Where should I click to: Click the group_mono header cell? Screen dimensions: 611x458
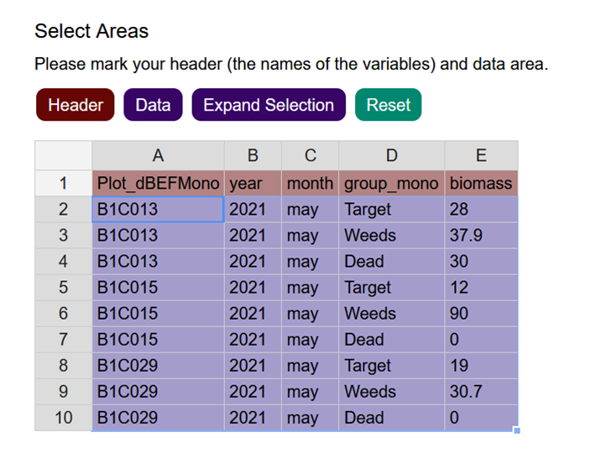click(x=391, y=183)
